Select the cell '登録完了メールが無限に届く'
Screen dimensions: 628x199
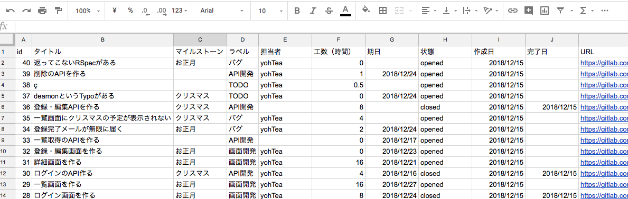coord(103,129)
